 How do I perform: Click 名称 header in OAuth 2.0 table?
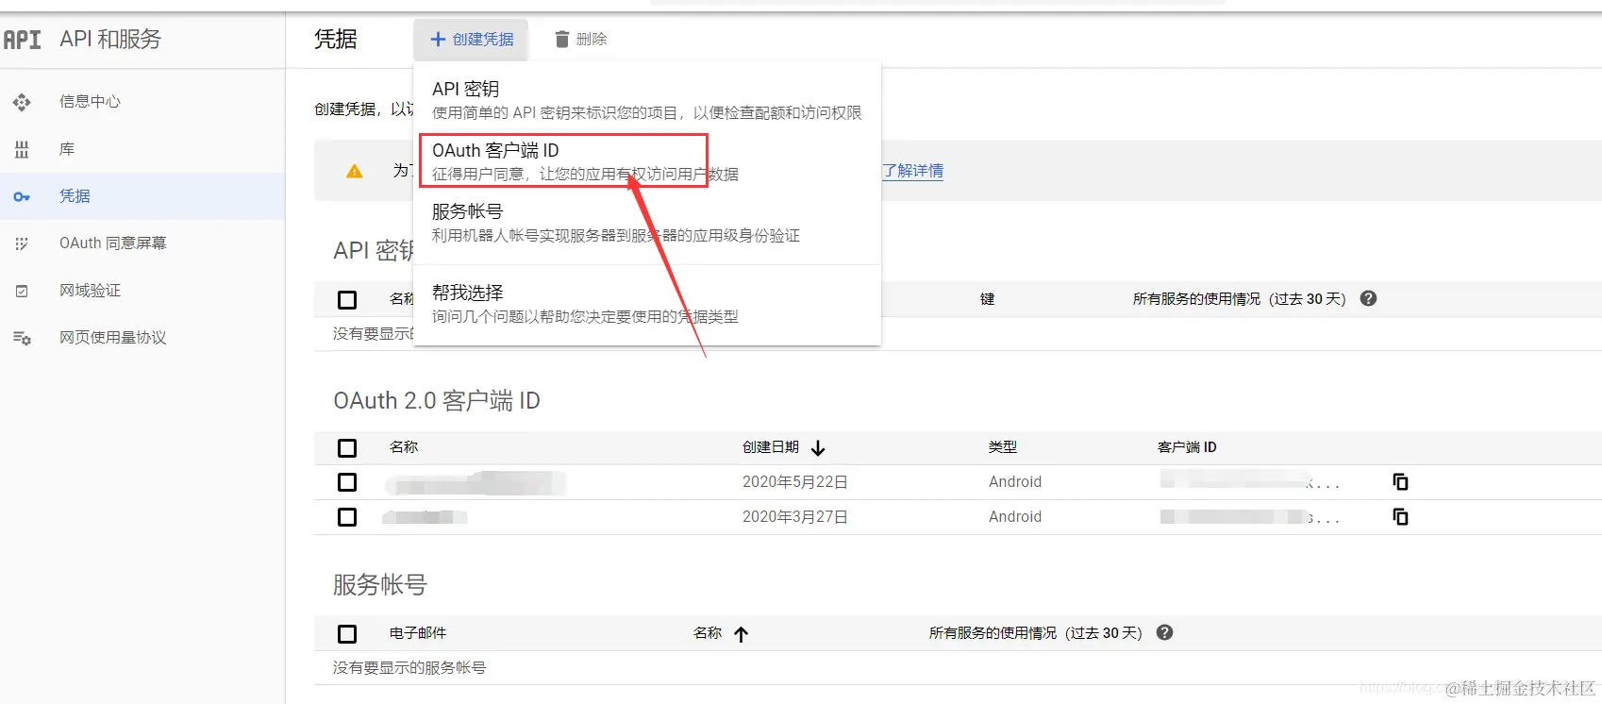click(x=404, y=447)
